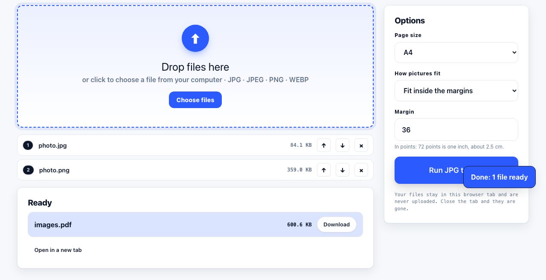
Task: Move photo.png up in the list
Action: tap(324, 170)
